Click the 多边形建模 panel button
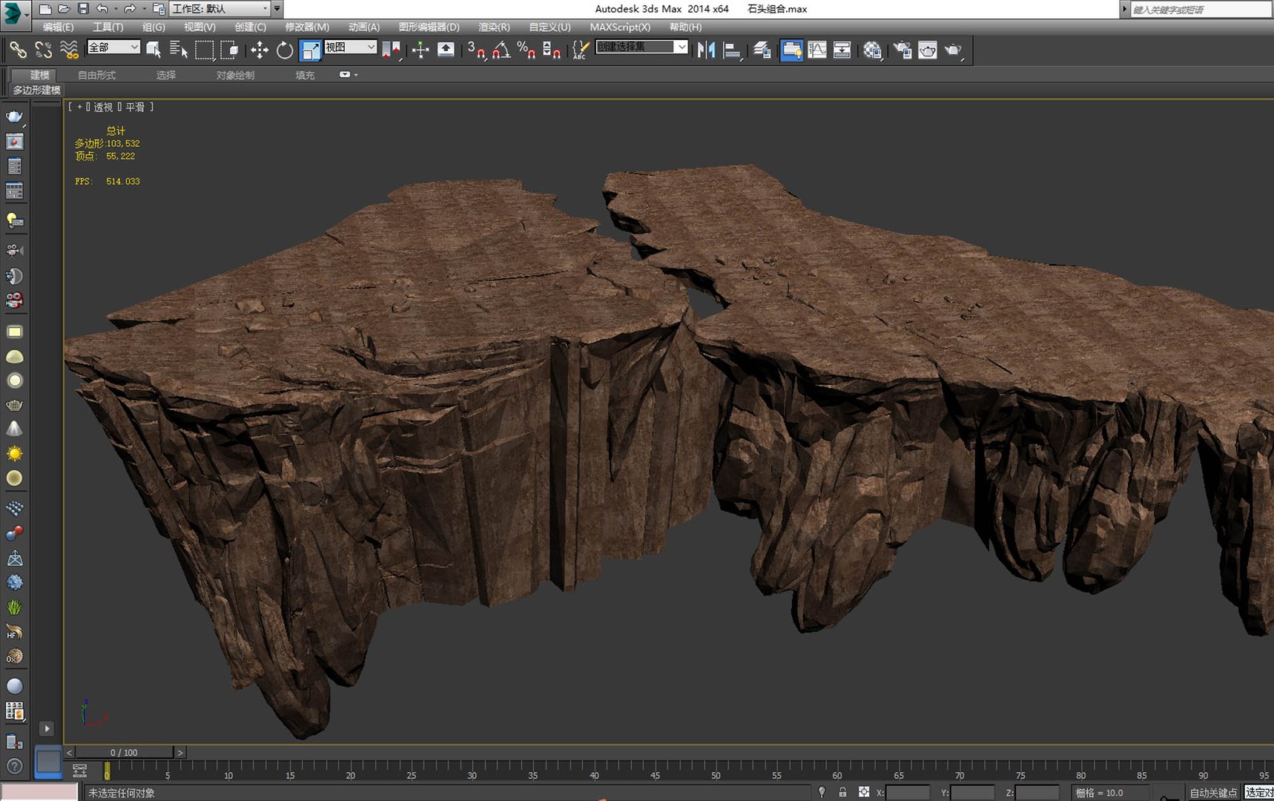The image size is (1274, 801). click(36, 90)
